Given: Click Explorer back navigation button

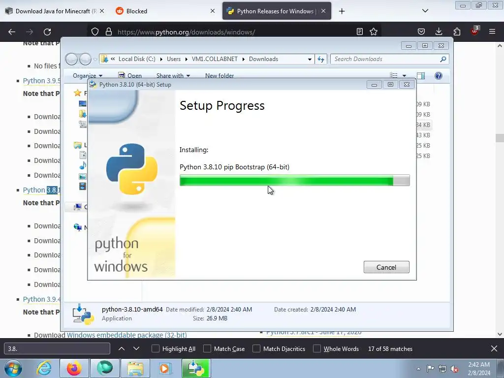Looking at the screenshot, I should click(71, 59).
